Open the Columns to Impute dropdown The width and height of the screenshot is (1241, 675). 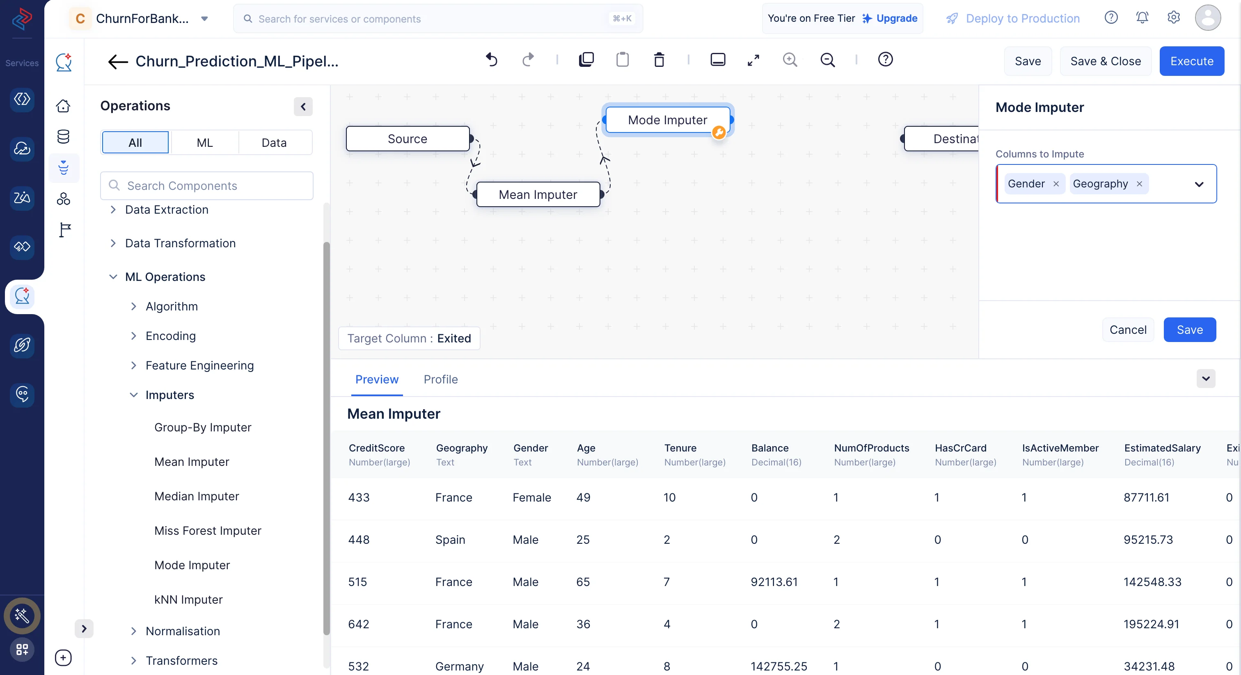[1199, 184]
